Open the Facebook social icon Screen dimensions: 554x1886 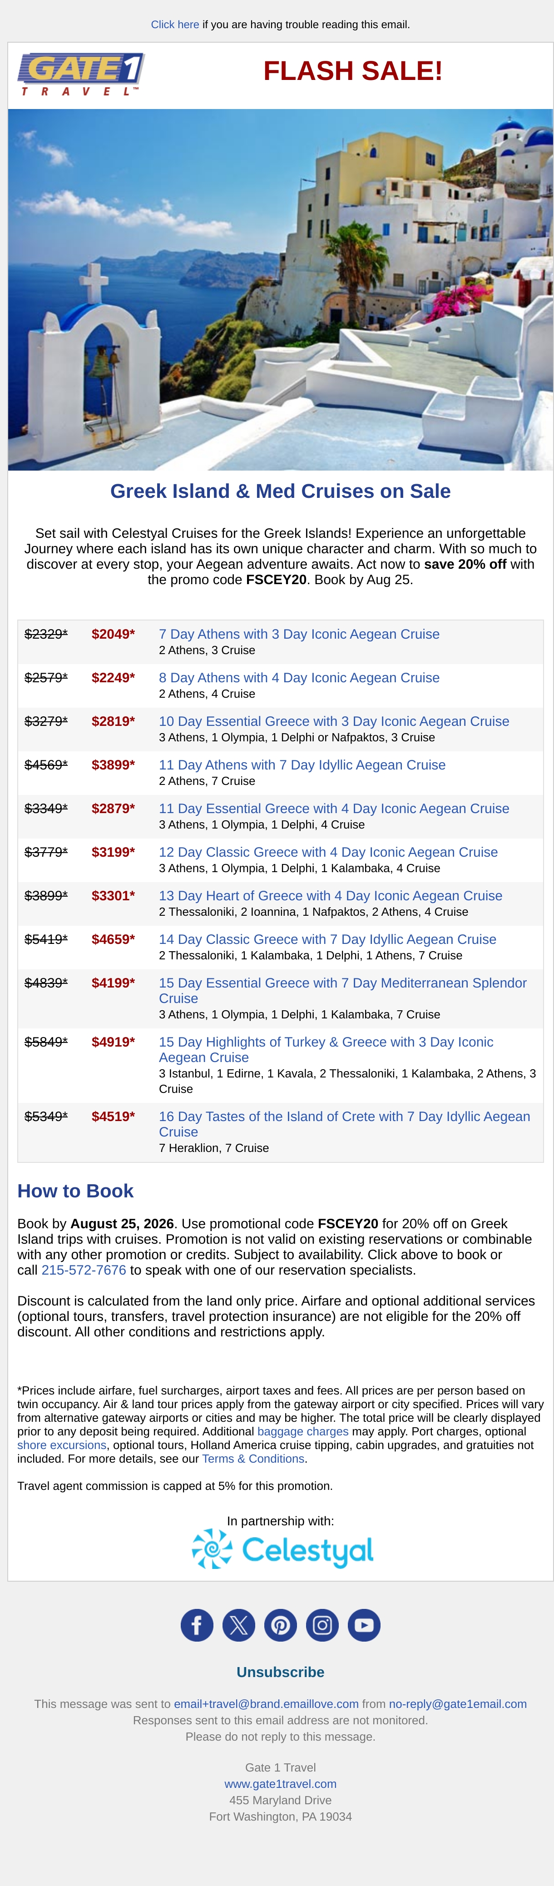pyautogui.click(x=197, y=1625)
